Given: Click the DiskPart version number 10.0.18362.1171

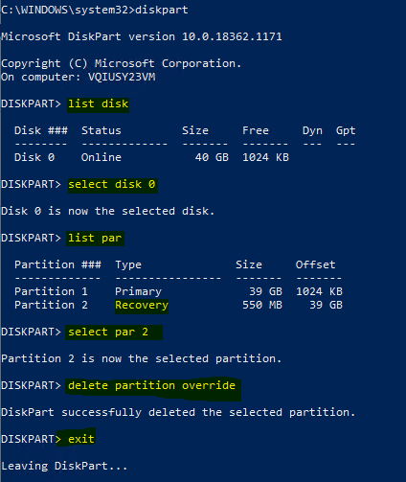Looking at the screenshot, I should (232, 36).
